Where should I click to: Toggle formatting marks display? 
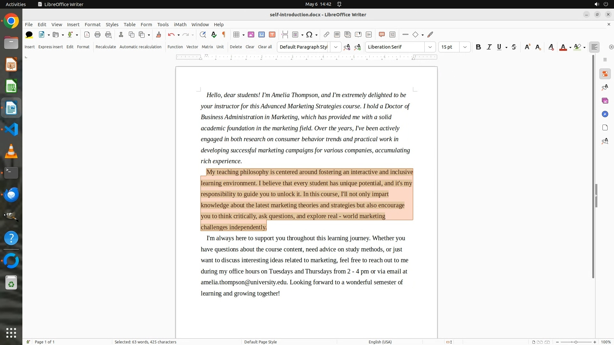pyautogui.click(x=224, y=34)
